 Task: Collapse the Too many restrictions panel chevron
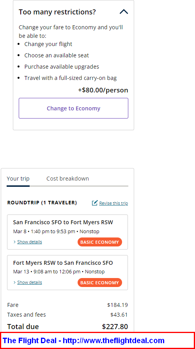tap(124, 12)
